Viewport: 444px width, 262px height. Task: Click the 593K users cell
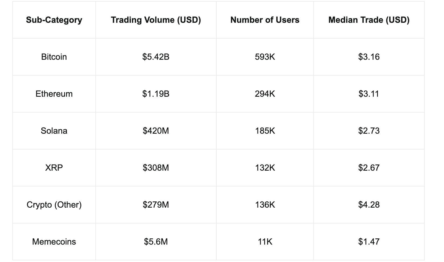tap(265, 57)
